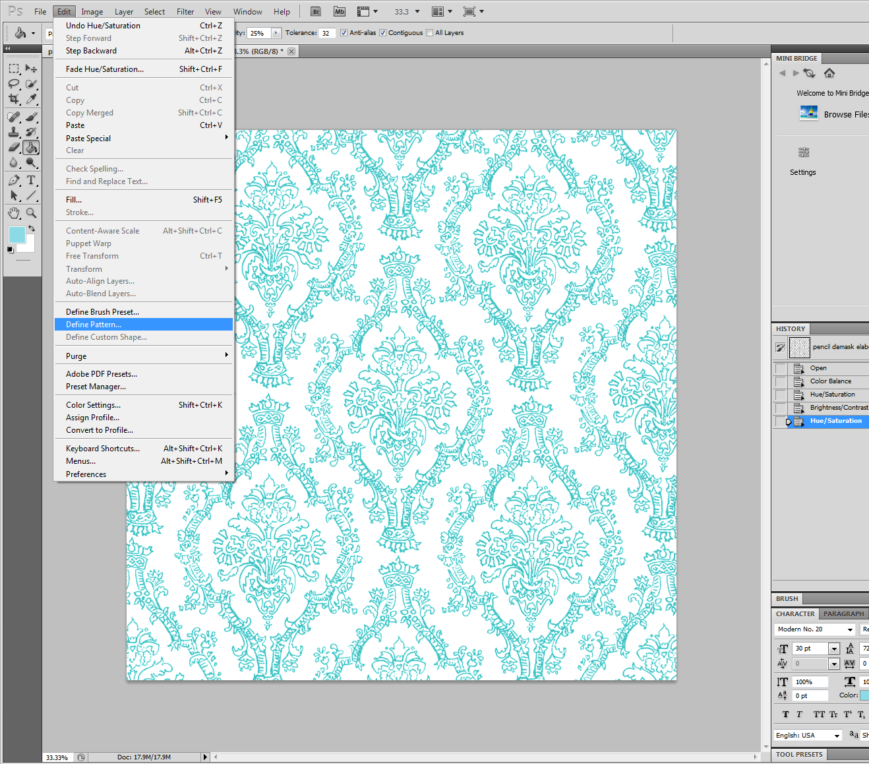Pick the Eyedropper tool
Screen dimensions: 869x764
[31, 100]
